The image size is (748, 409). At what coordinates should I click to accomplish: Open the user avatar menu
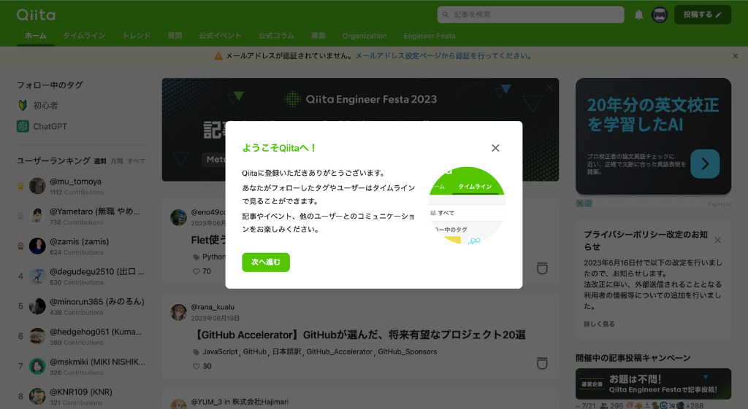click(660, 15)
